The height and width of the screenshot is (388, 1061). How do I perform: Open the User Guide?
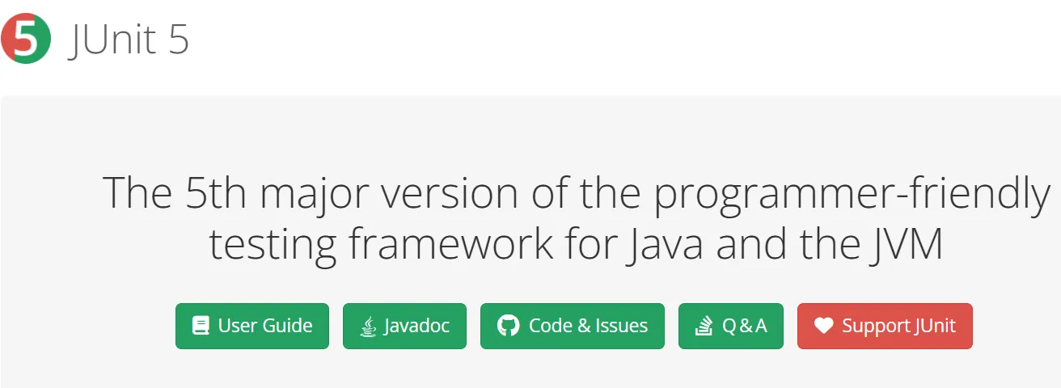coord(252,326)
